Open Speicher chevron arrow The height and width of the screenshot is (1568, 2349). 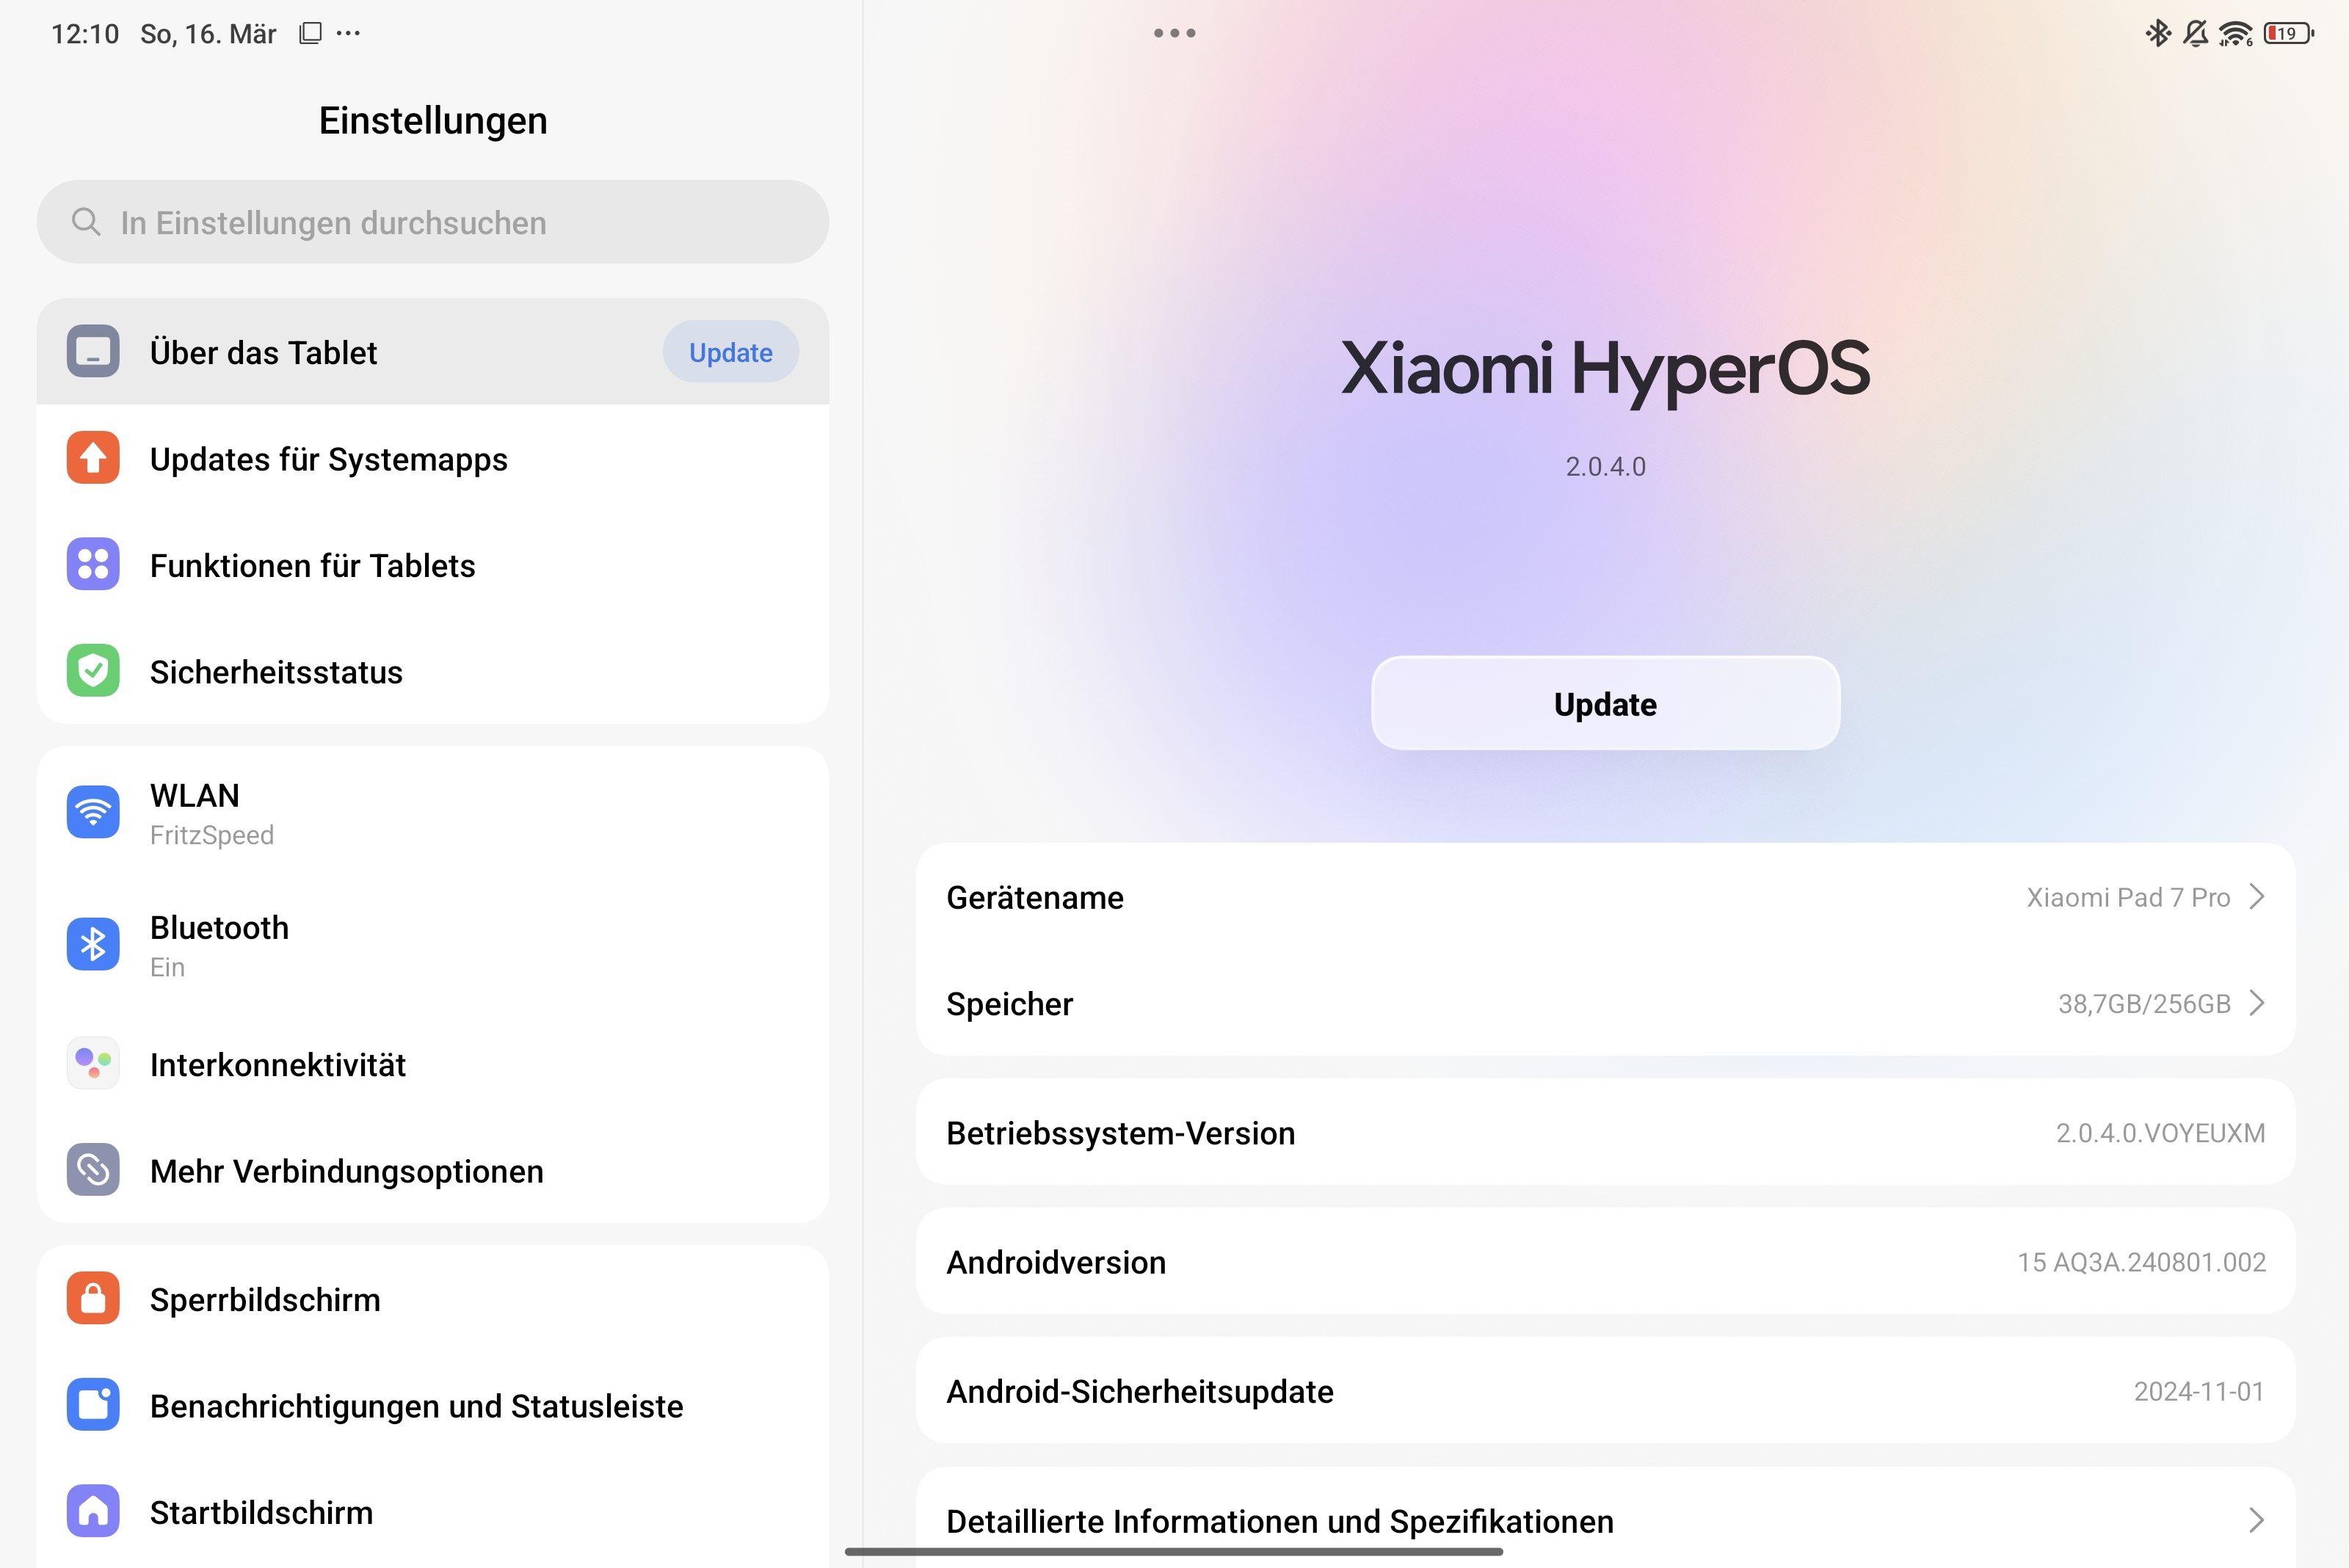[2257, 1003]
